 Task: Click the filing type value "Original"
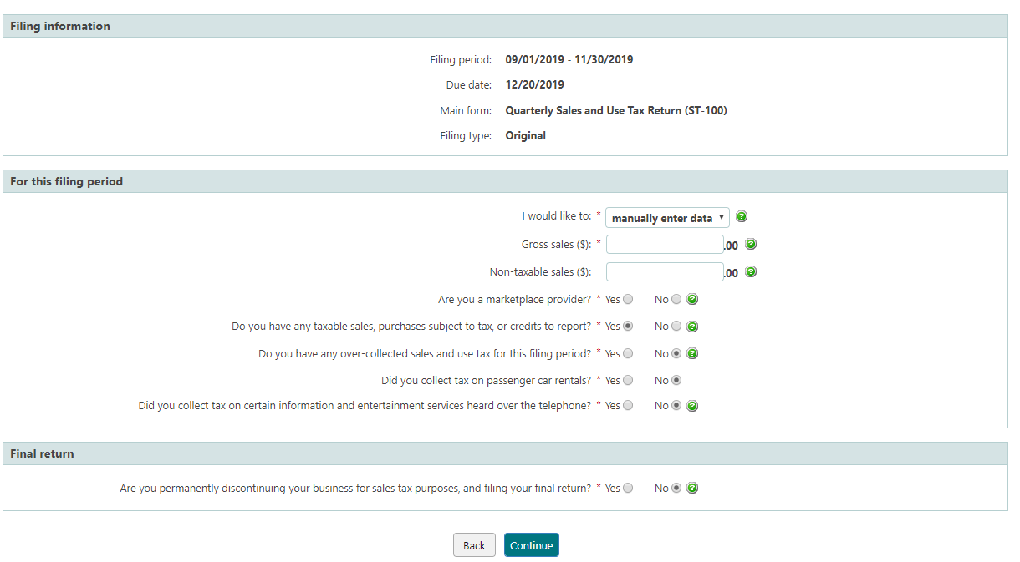point(526,136)
